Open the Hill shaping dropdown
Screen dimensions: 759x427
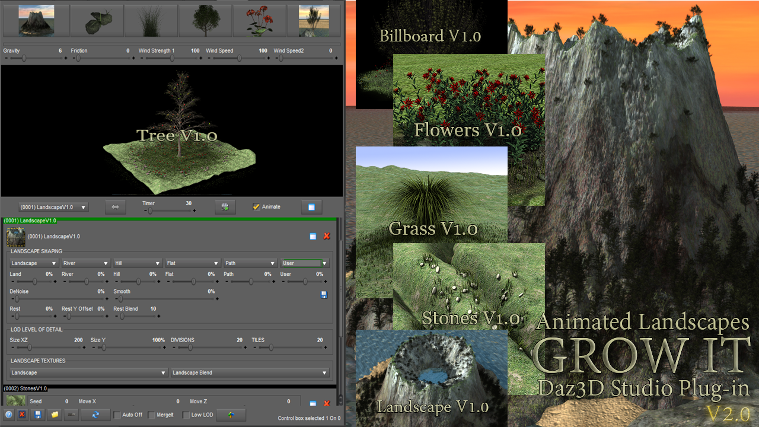coord(138,263)
